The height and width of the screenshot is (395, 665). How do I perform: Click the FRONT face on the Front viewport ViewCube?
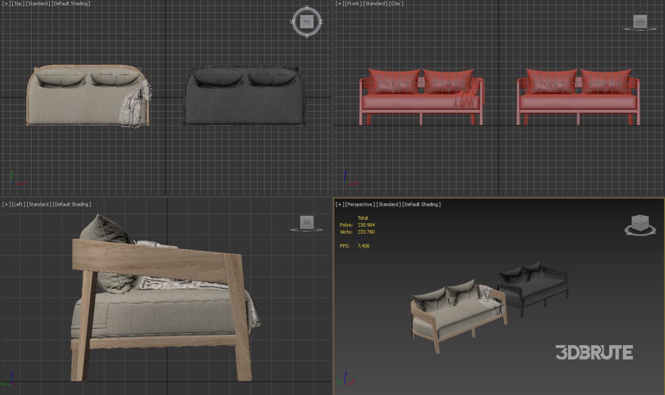coord(640,22)
